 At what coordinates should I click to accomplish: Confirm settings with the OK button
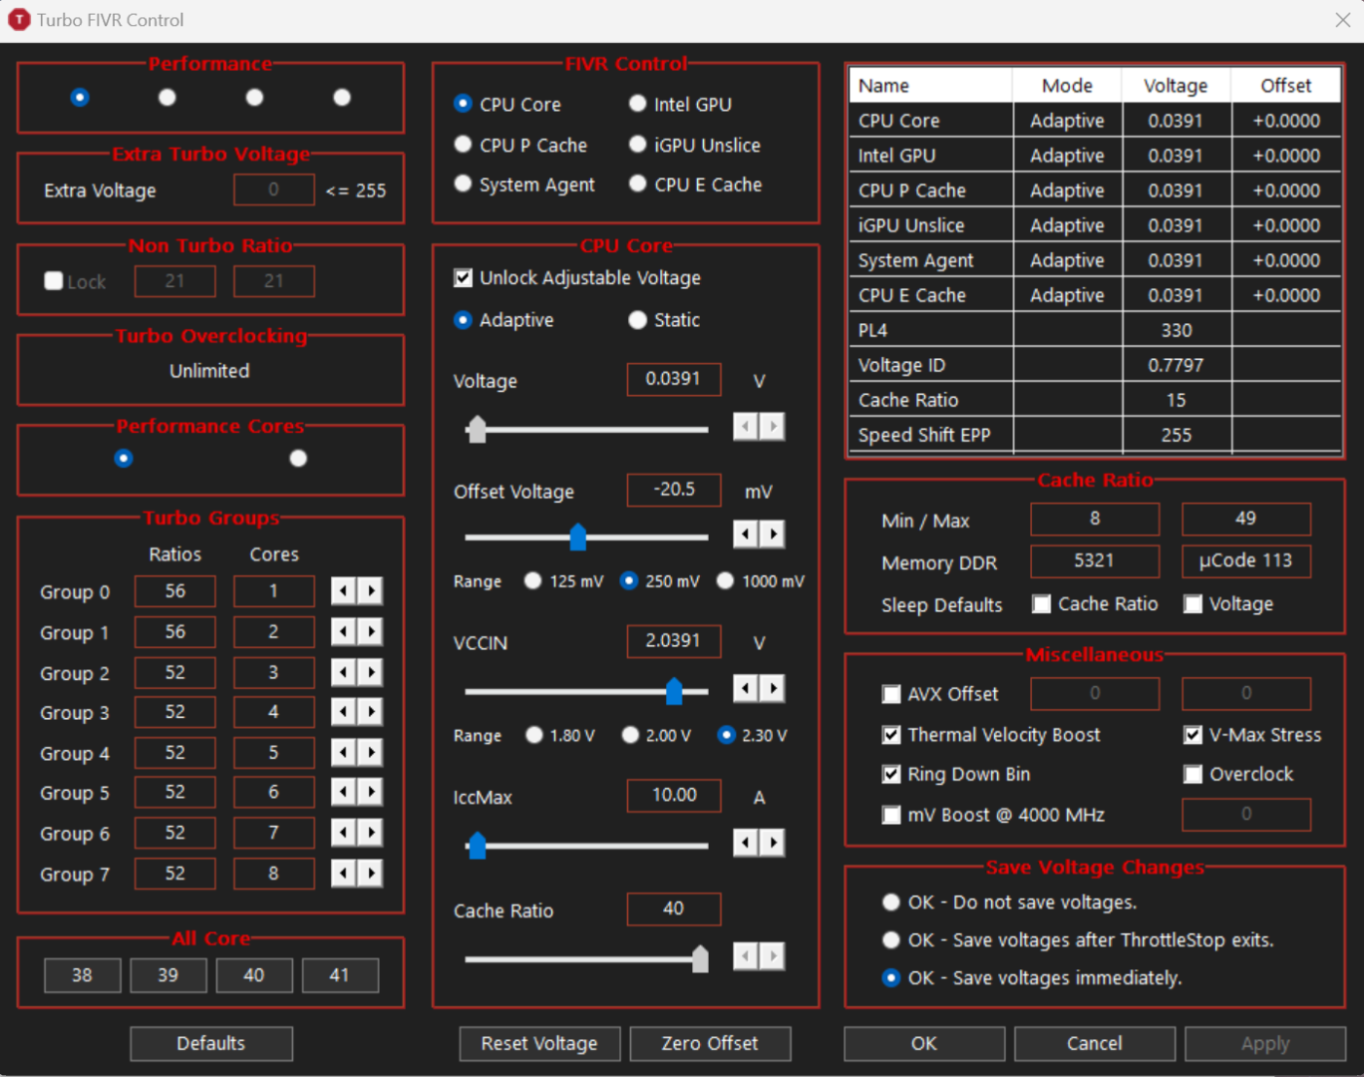pos(924,1044)
